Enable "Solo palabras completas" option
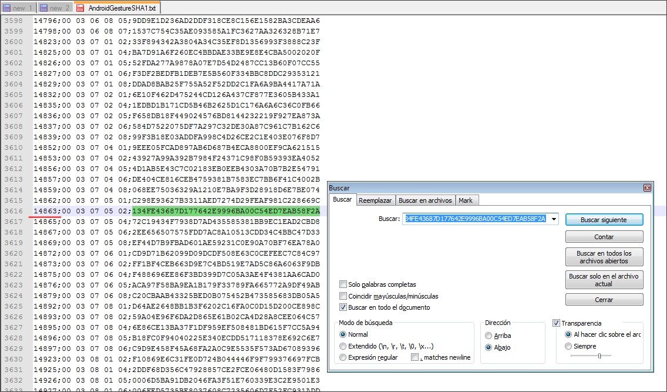The width and height of the screenshot is (667, 392). (343, 284)
